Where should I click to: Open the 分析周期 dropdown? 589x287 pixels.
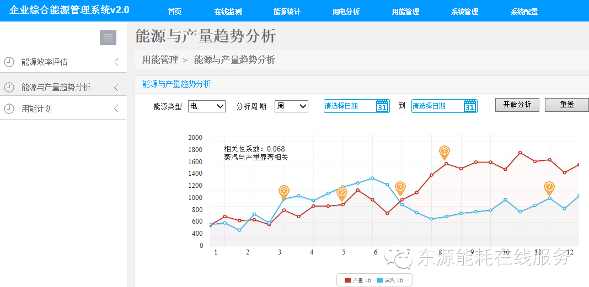click(291, 106)
